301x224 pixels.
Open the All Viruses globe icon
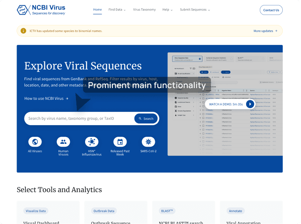[x=35, y=142]
